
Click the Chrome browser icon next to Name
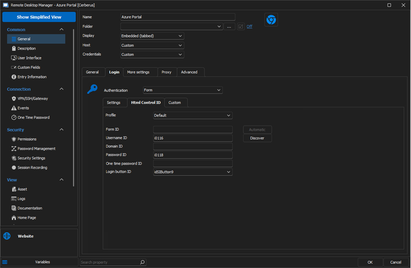coord(271,20)
